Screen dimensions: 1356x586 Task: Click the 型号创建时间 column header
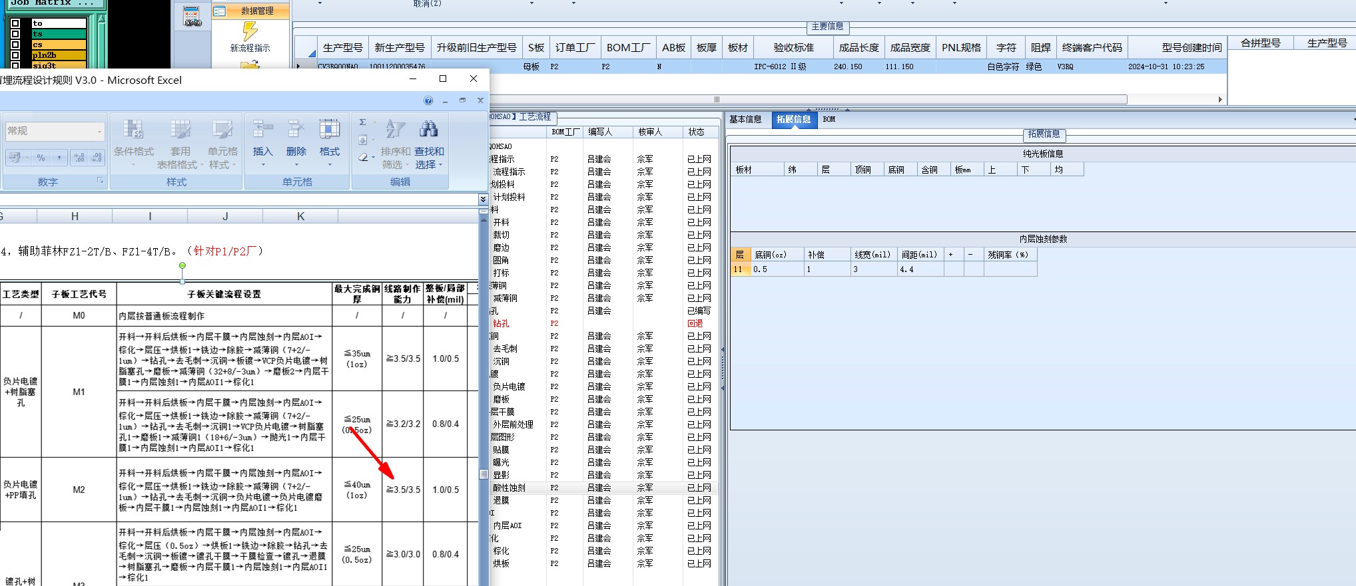click(x=1176, y=48)
